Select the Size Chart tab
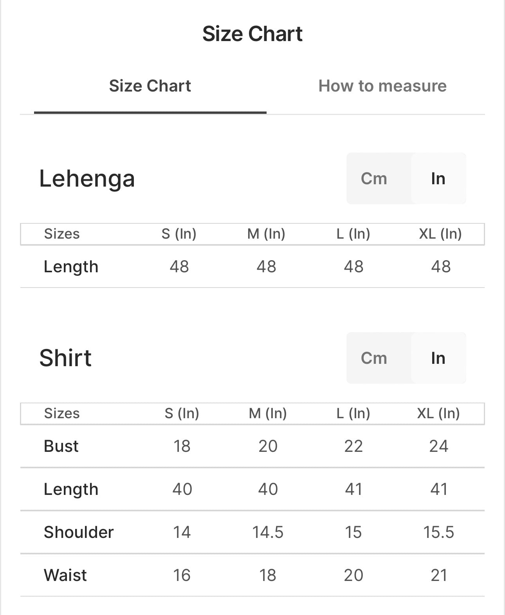 click(x=150, y=86)
